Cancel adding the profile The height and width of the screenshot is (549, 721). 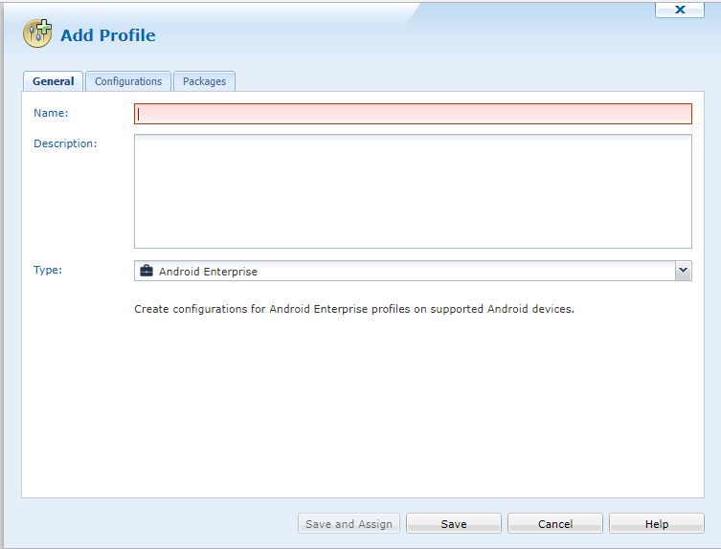(x=555, y=524)
